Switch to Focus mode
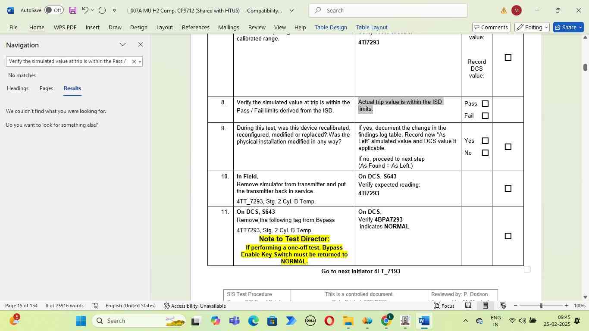This screenshot has height=331, width=589. click(x=444, y=306)
